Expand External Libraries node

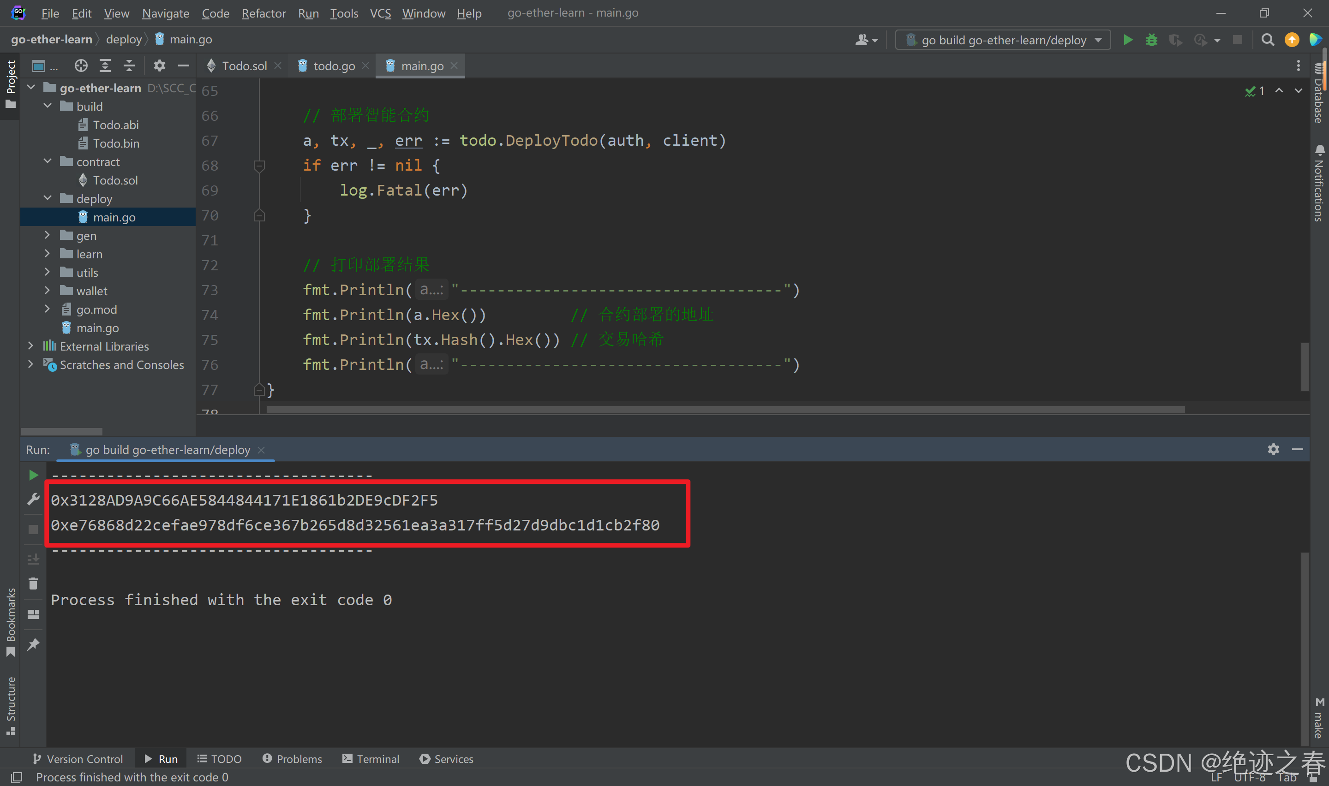tap(30, 346)
